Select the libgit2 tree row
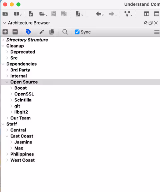This screenshot has width=160, height=192. (x=80, y=112)
